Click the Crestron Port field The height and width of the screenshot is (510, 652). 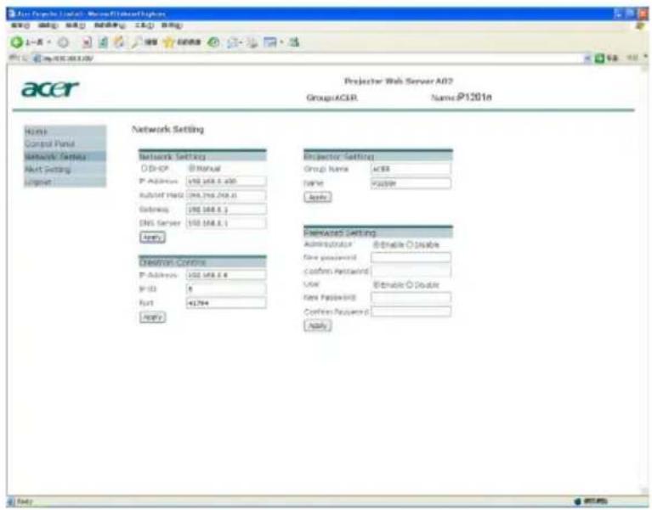[226, 303]
